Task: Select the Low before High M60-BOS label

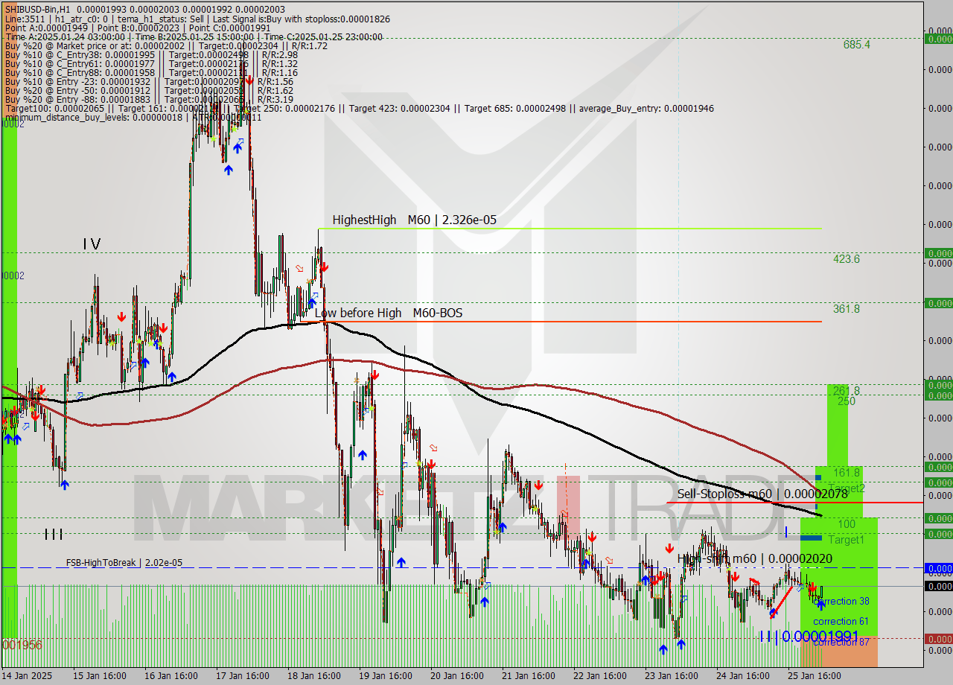Action: (389, 313)
